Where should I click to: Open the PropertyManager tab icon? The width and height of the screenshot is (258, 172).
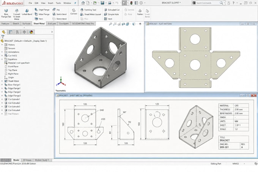[11, 32]
